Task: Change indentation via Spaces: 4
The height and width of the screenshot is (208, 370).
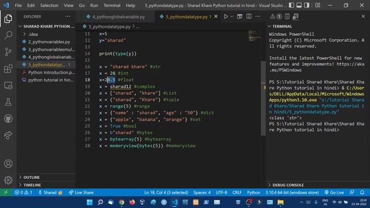Action: pyautogui.click(x=202, y=192)
